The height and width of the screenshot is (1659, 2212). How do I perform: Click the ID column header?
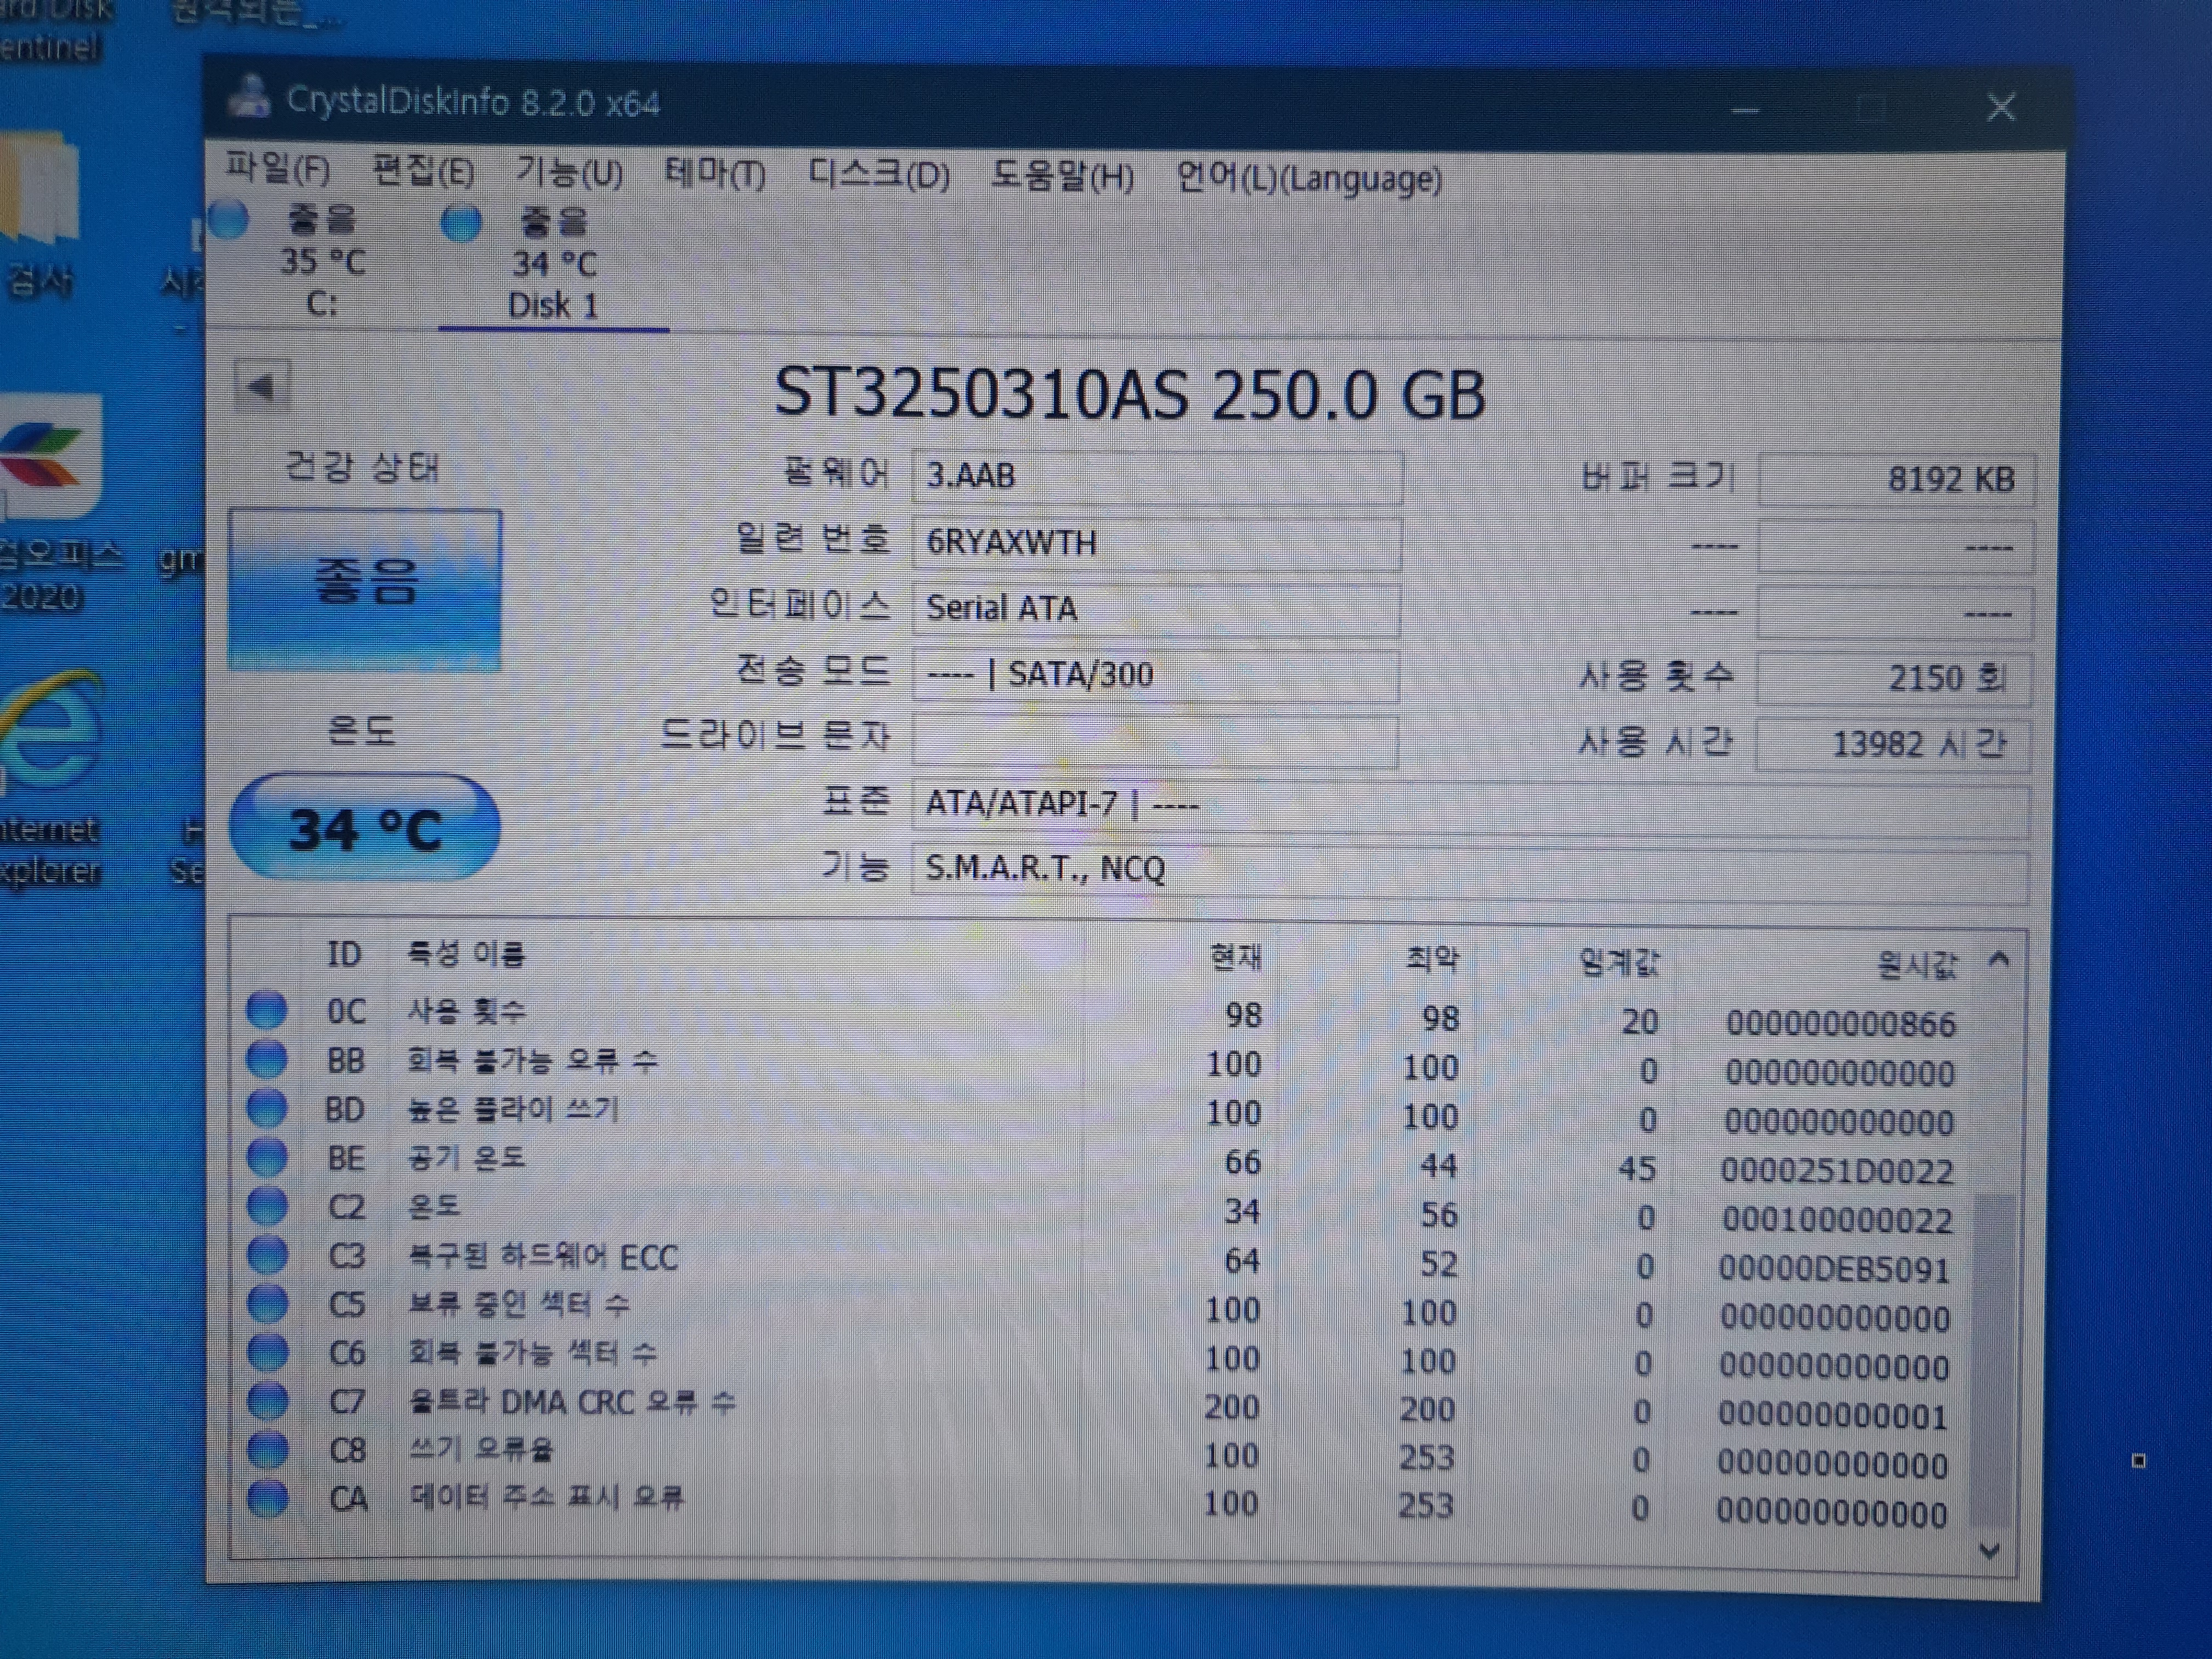pyautogui.click(x=344, y=954)
